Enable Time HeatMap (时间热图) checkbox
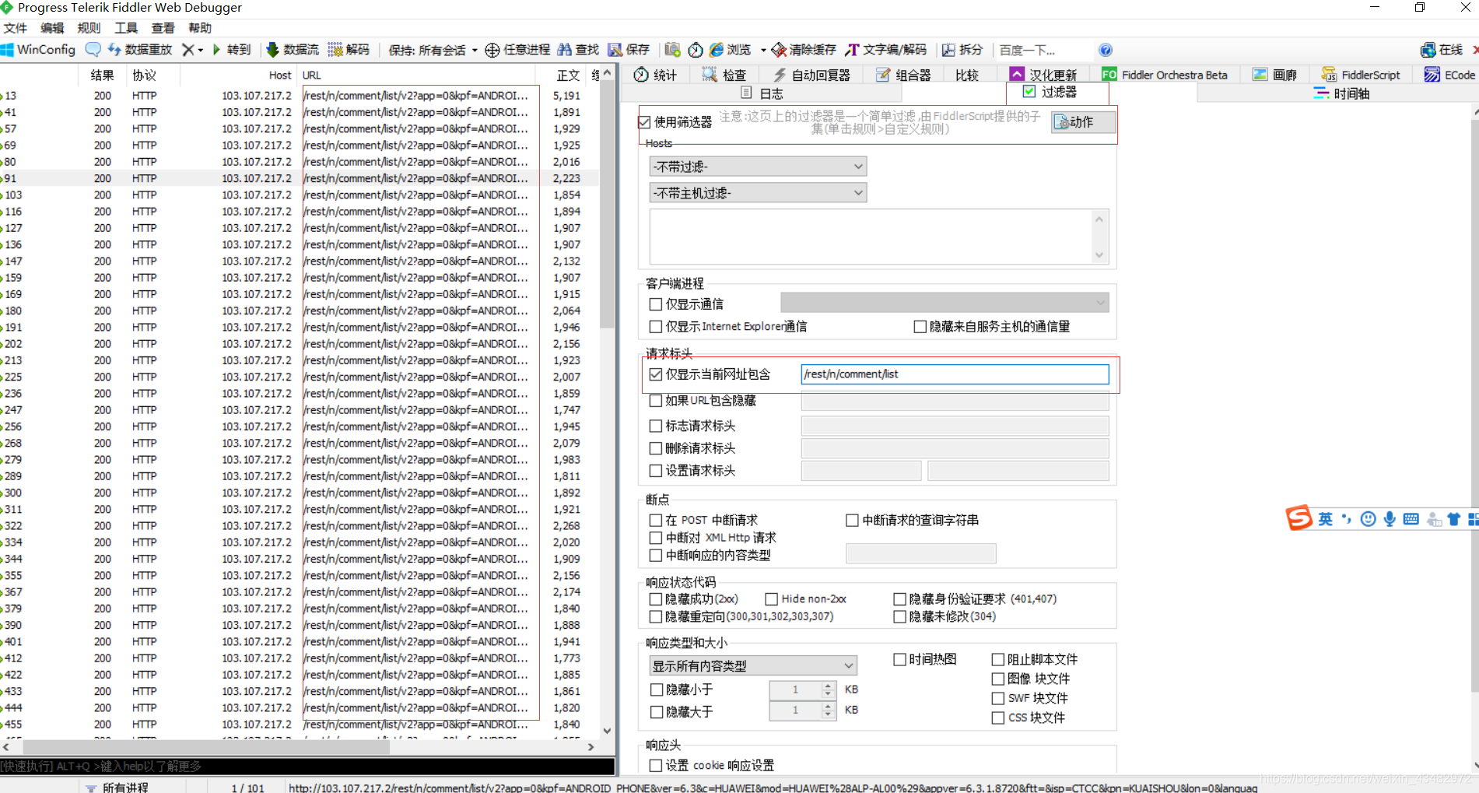 pyautogui.click(x=899, y=660)
